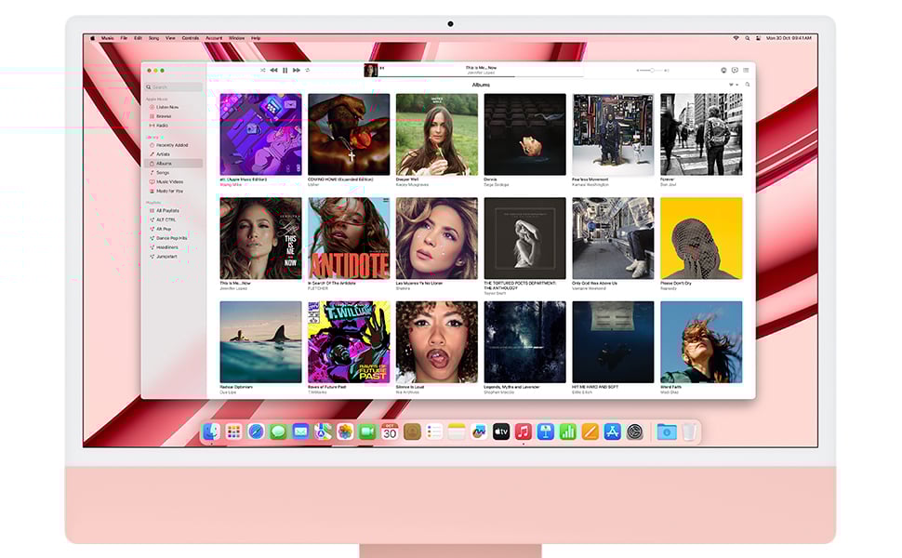Open the AirPlay output icon
Viewport: 902px width, 558px height.
coord(723,70)
